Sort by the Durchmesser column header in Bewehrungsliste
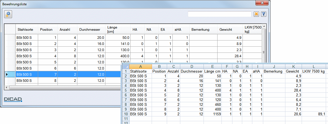 91,30
